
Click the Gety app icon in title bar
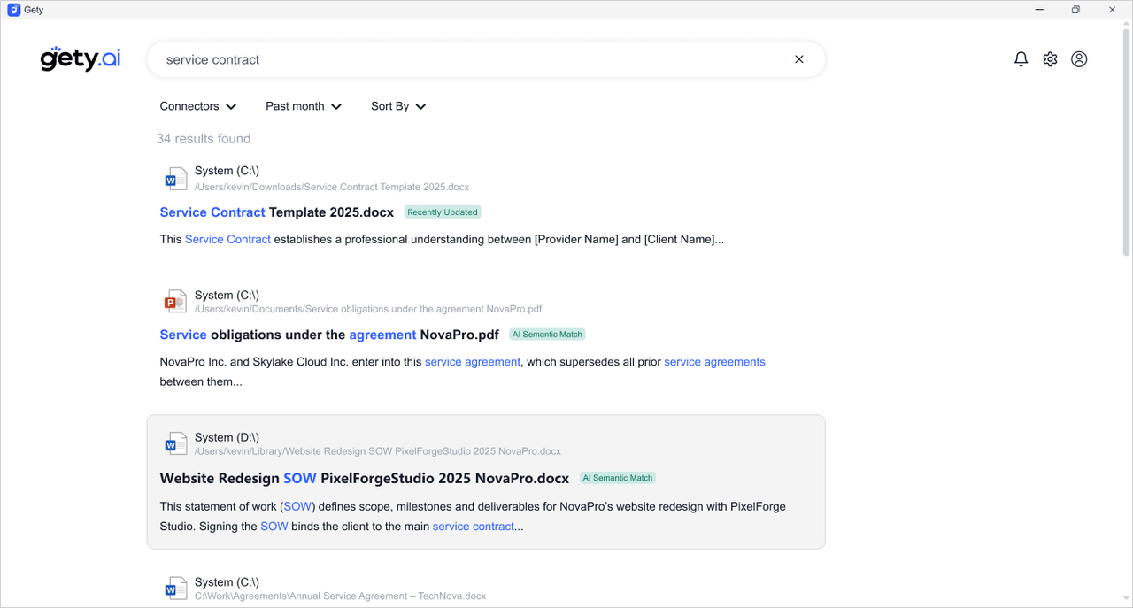click(x=13, y=10)
